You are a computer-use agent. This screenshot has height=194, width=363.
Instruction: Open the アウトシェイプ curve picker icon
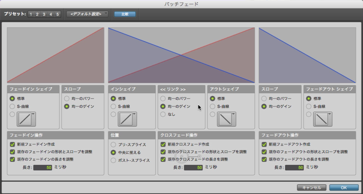[x=227, y=119]
